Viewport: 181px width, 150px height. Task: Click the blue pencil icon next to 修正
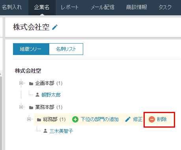pos(128,119)
